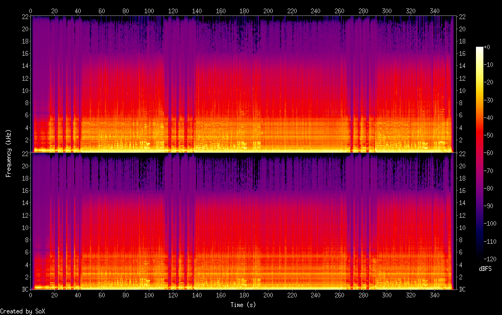Click the 60 tick on bottom time axis
The width and height of the screenshot is (502, 315).
102,295
